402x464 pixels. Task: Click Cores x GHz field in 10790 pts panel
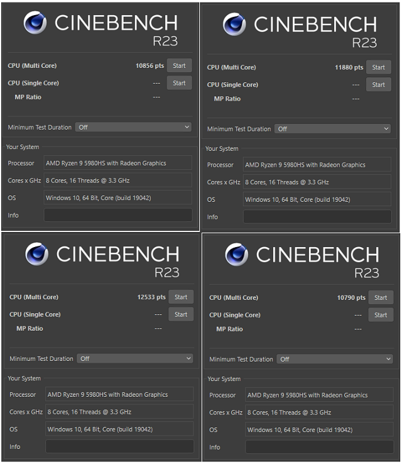click(320, 412)
